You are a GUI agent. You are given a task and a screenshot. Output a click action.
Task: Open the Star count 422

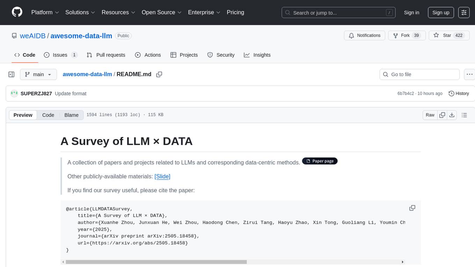(459, 36)
